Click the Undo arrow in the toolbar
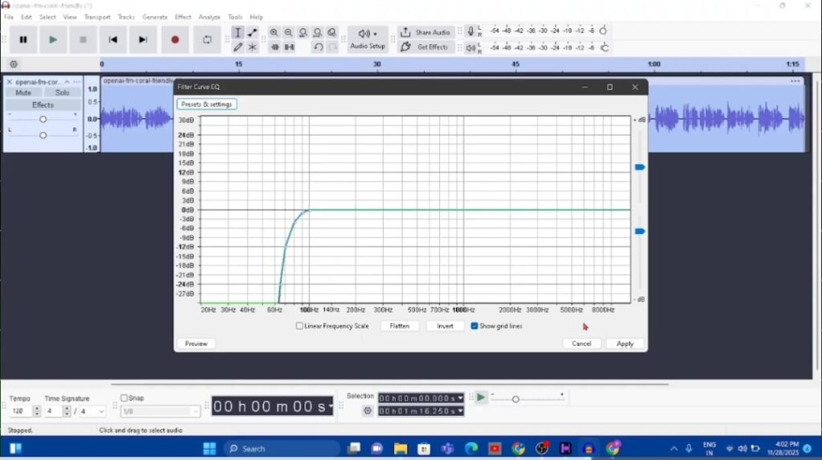Viewport: 822px width, 460px height. point(318,47)
